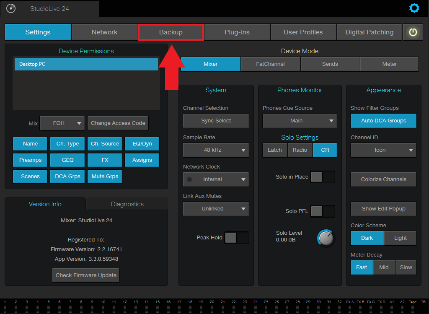The image size is (429, 314).
Task: Open the User Profiles tab
Action: pyautogui.click(x=303, y=32)
